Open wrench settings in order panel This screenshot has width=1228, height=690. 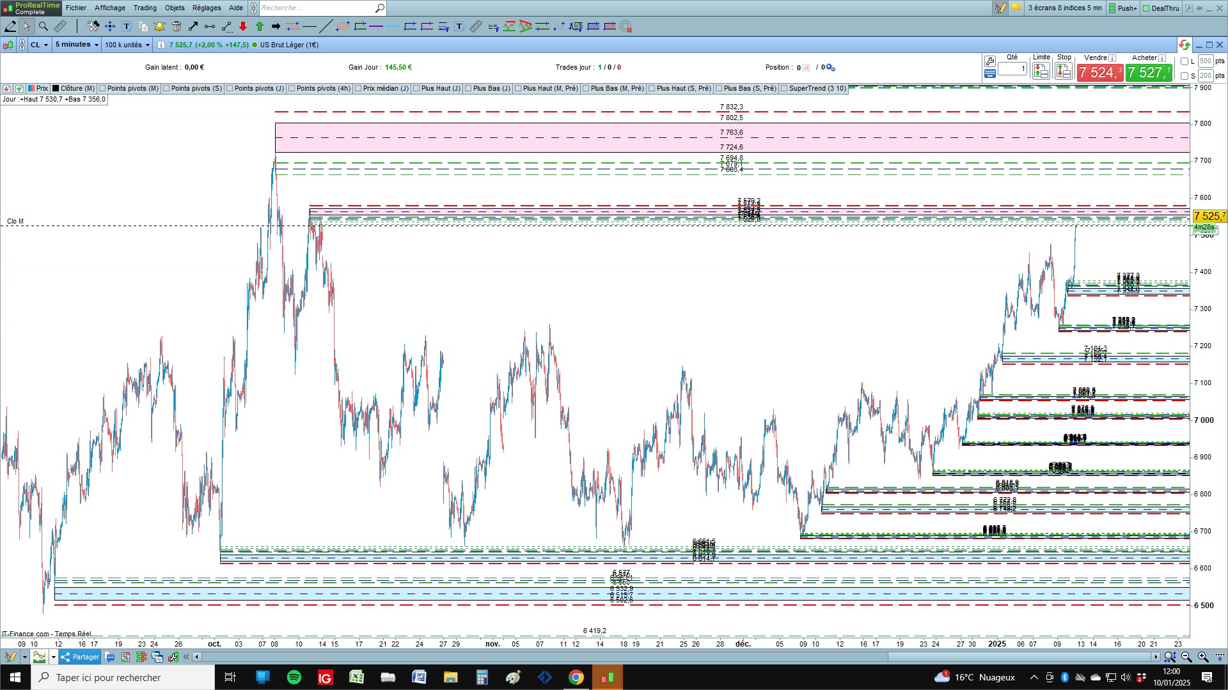click(x=990, y=61)
